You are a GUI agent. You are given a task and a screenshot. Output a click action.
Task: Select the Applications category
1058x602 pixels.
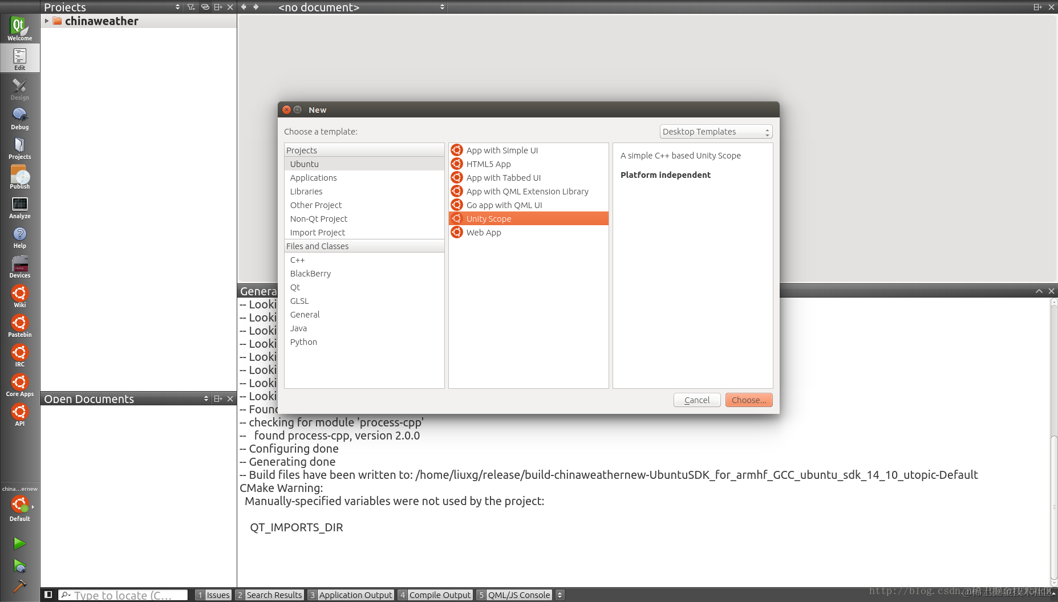pyautogui.click(x=364, y=177)
